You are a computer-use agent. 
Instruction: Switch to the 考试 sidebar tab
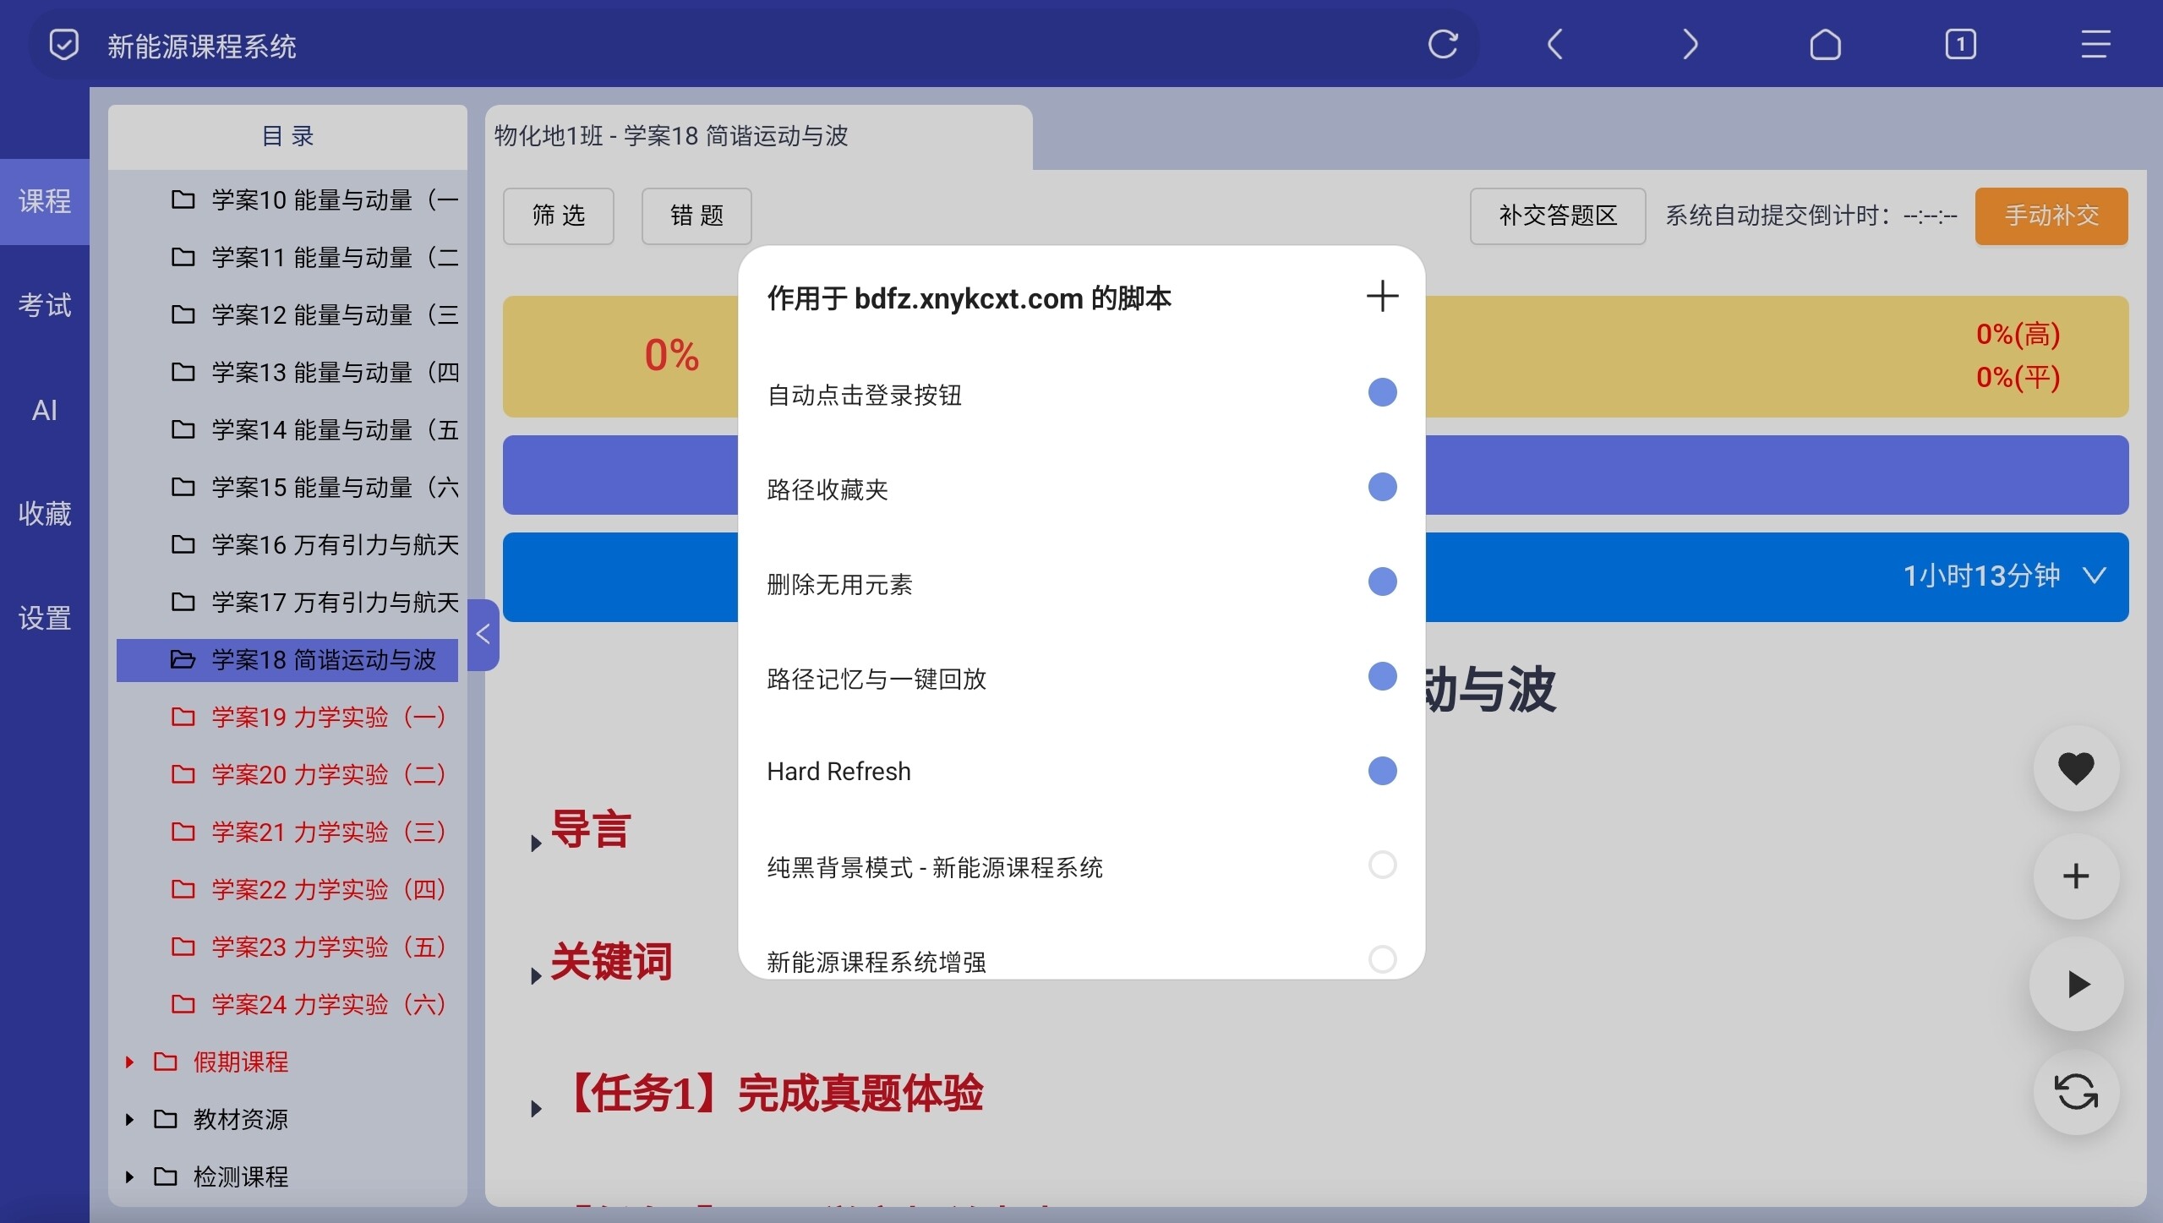[x=45, y=305]
